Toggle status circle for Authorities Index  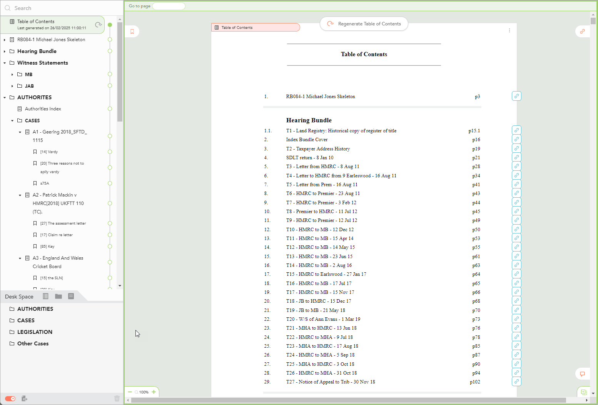(x=110, y=109)
